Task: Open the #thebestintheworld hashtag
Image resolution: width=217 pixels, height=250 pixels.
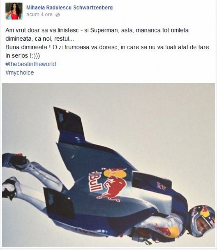Action: click(31, 64)
